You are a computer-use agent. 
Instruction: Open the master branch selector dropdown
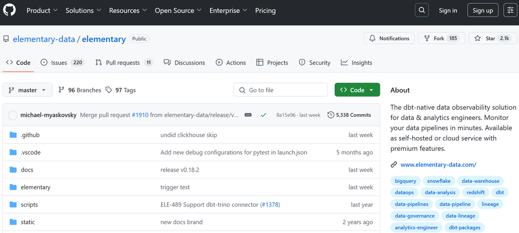(x=28, y=90)
